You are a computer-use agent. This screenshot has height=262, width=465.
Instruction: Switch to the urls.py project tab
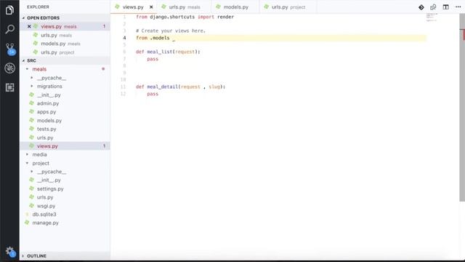click(x=288, y=7)
